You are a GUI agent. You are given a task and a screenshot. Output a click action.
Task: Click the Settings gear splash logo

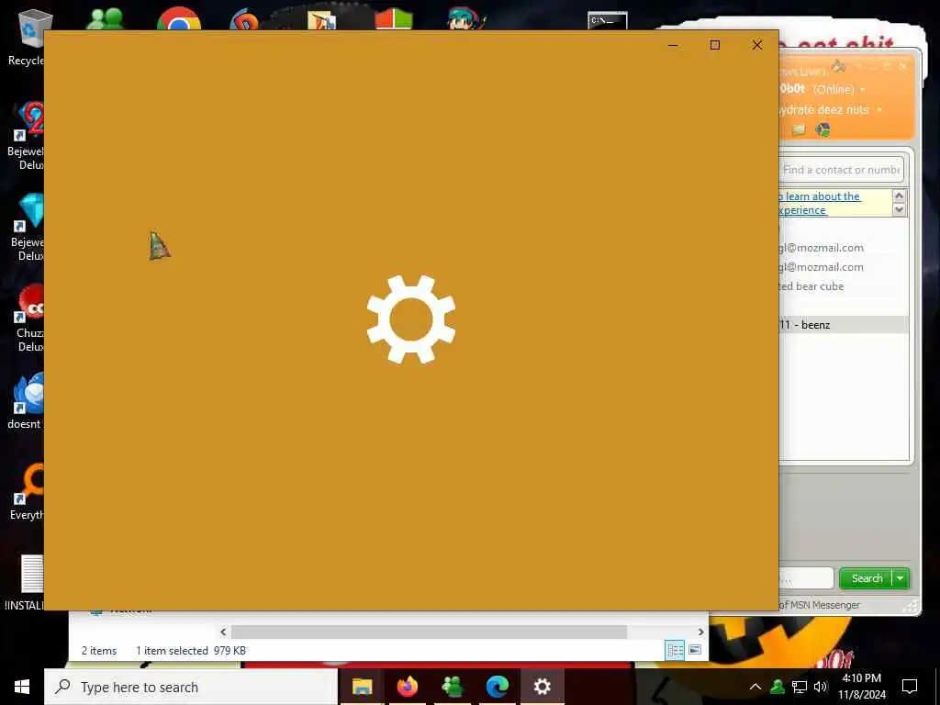tap(411, 319)
